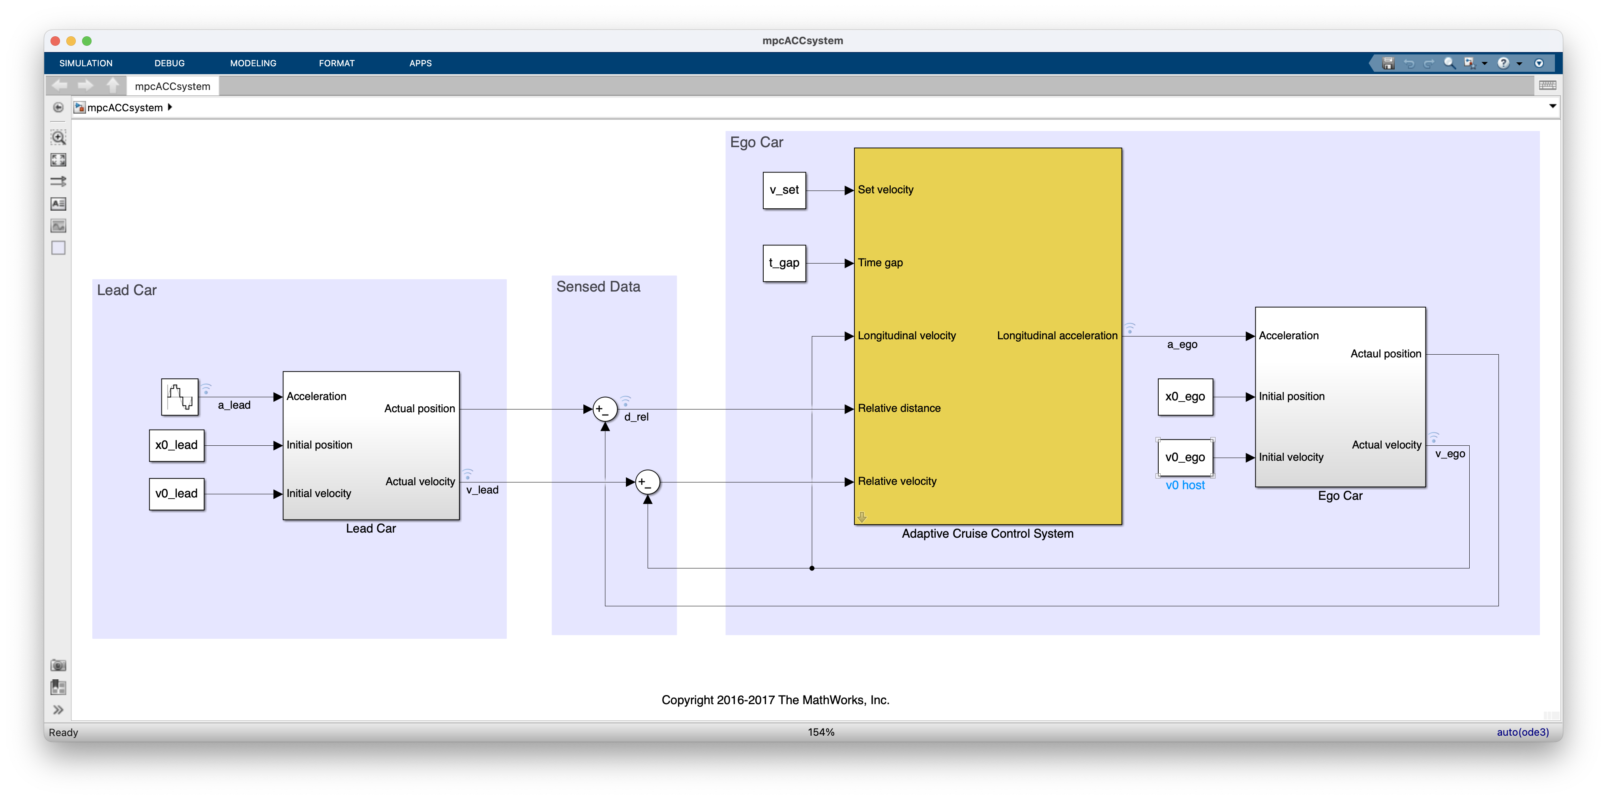This screenshot has height=800, width=1607.
Task: Click the Save icon in quick access toolbar
Action: (1388, 63)
